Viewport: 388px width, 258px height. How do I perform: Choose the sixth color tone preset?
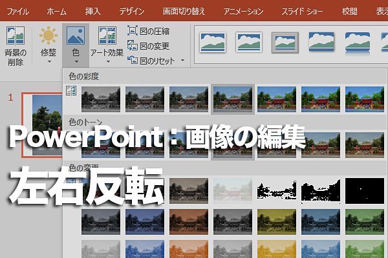coord(321,145)
